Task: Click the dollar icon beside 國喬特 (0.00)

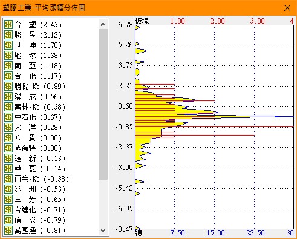Action: [8, 148]
